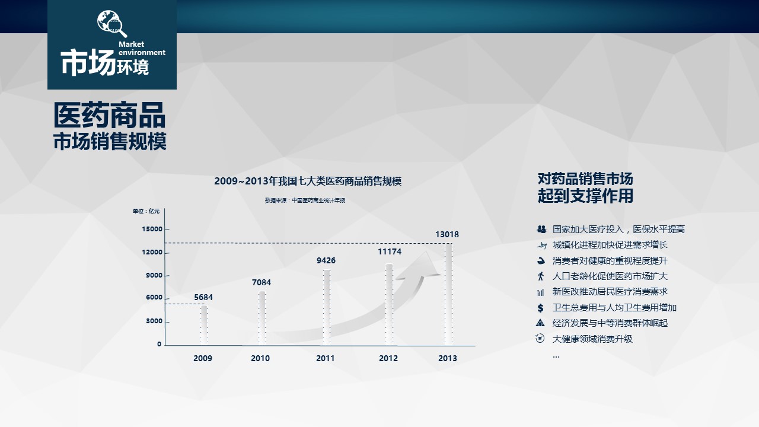
Task: Click the flexed arm icon beside 消费者对健康
Action: tap(541, 260)
